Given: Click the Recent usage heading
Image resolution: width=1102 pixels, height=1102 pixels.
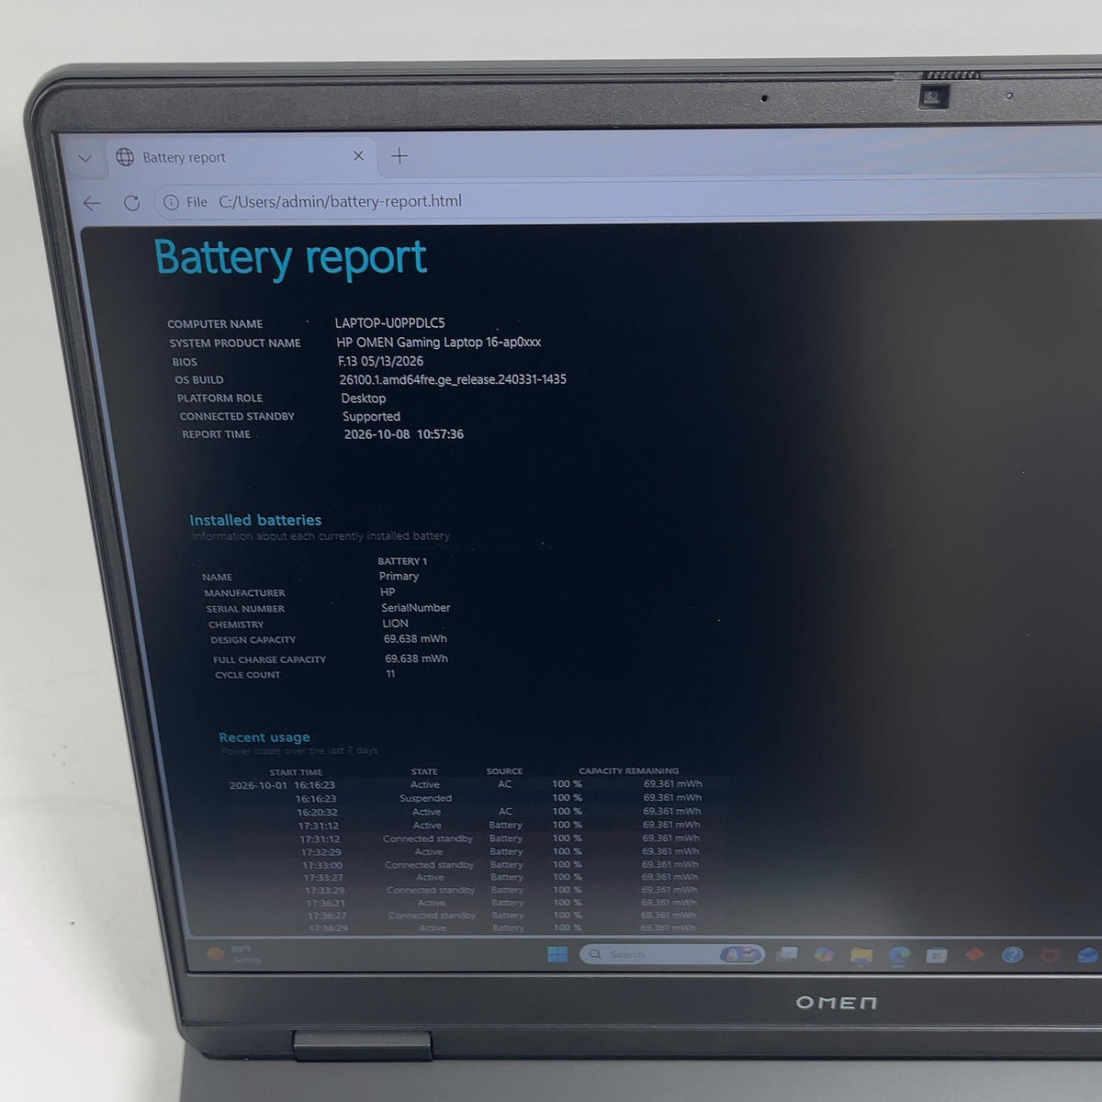Looking at the screenshot, I should (x=264, y=737).
